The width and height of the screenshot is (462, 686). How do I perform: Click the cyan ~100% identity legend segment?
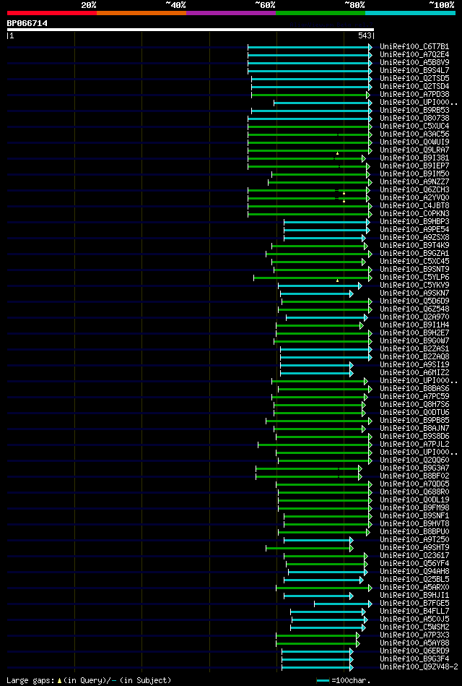pyautogui.click(x=410, y=13)
